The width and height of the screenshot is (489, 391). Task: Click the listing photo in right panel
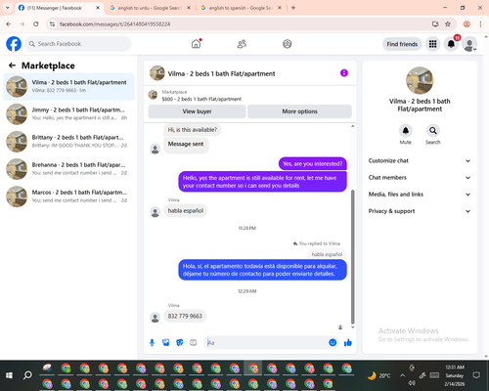click(420, 80)
